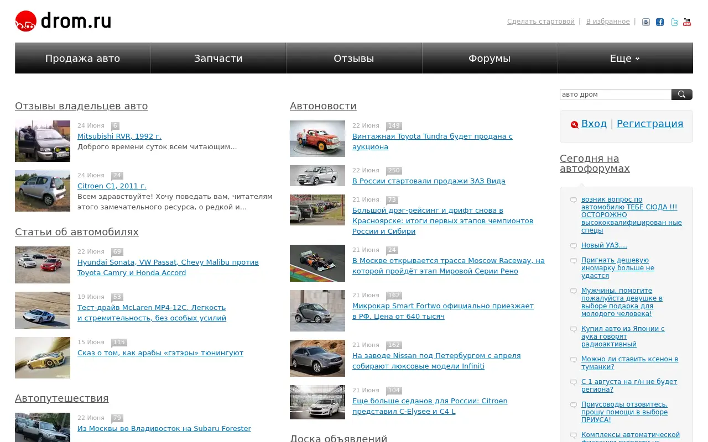Click the В избранное link
Image resolution: width=708 pixels, height=442 pixels.
point(608,22)
